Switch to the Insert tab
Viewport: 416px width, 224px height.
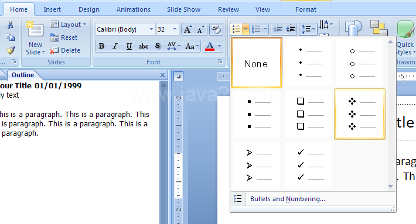pos(52,9)
